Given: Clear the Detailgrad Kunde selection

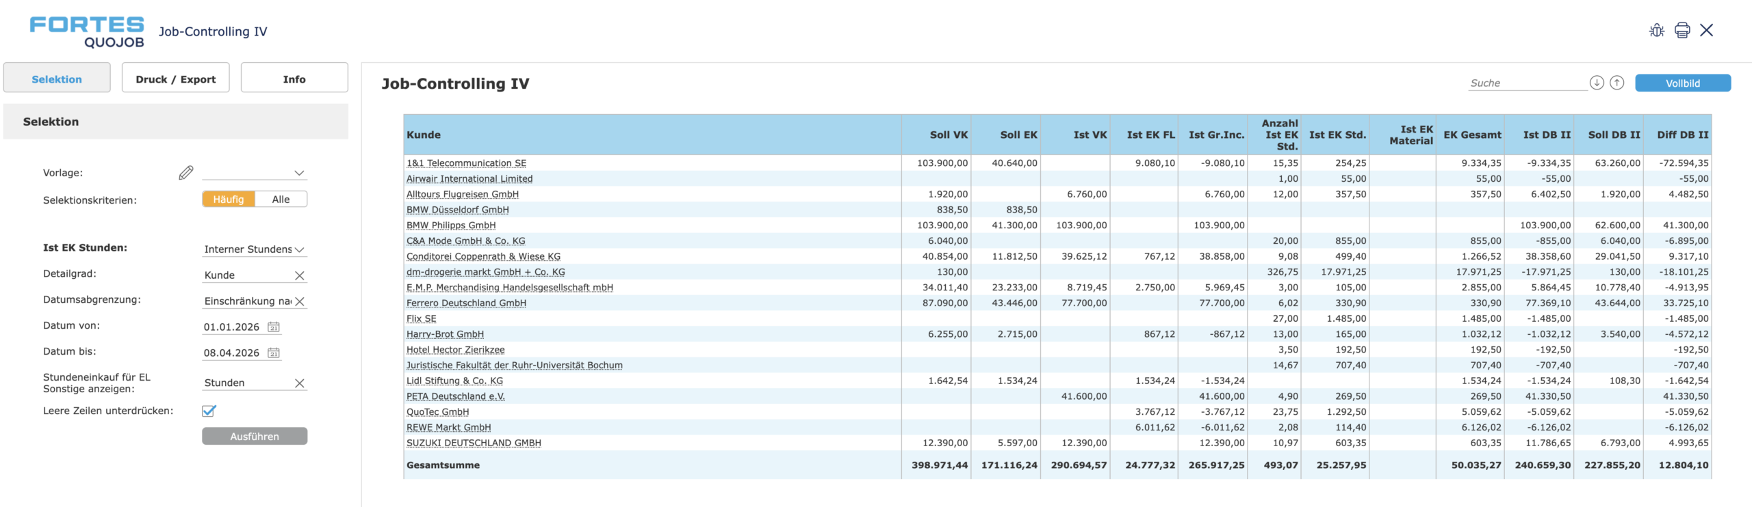Looking at the screenshot, I should click(x=299, y=275).
